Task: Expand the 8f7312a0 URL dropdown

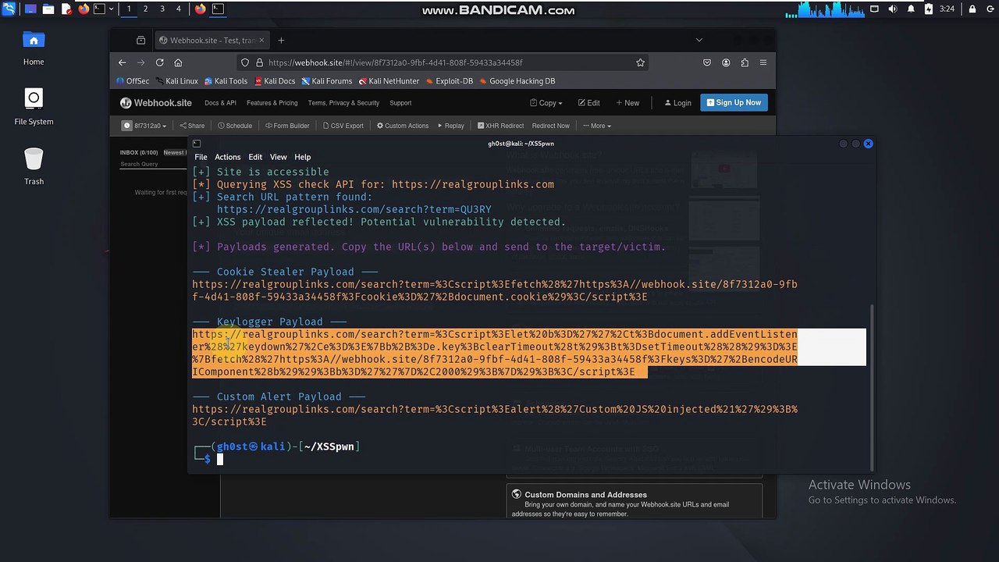Action: tap(145, 126)
